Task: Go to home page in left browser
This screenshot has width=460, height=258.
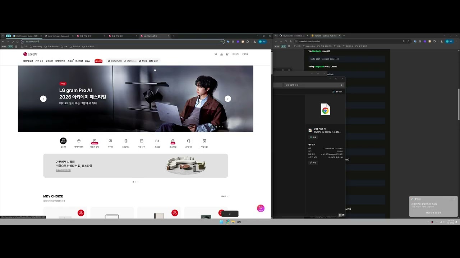Action: (17, 42)
